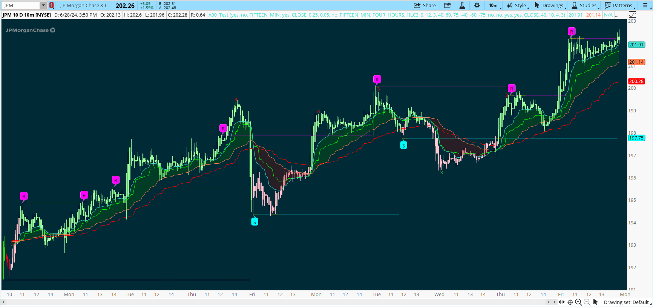Screen dimensions: 653x307
Task: Click the horizontal chart scrollbar
Action: (276, 302)
